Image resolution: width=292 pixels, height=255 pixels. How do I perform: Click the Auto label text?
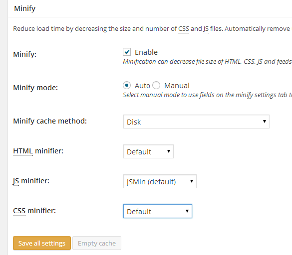pos(142,86)
